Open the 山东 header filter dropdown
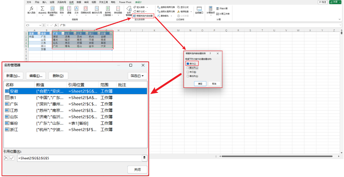Image resolution: width=344 pixels, height=177 pixels. click(x=75, y=34)
